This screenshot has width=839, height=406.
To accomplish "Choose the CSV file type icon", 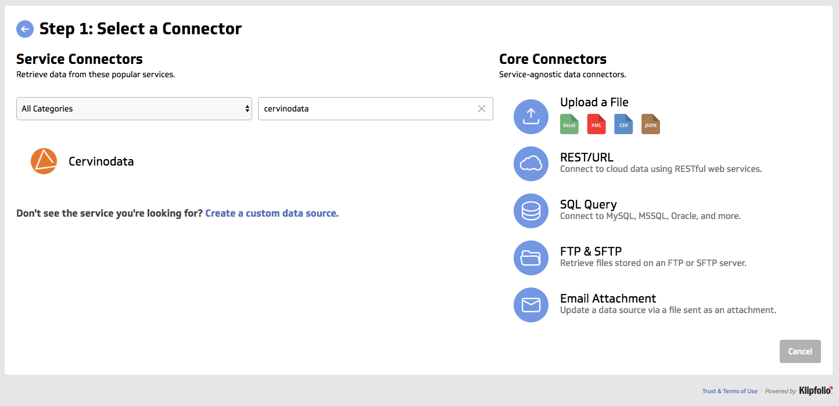I will tap(623, 124).
